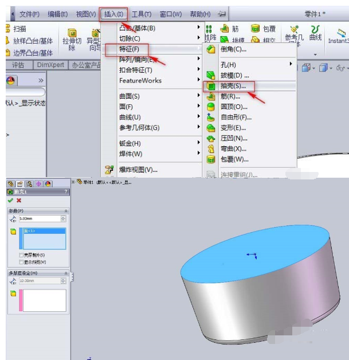The height and width of the screenshot is (360, 349).
Task: Open the 插入(I) menu
Action: click(x=113, y=14)
